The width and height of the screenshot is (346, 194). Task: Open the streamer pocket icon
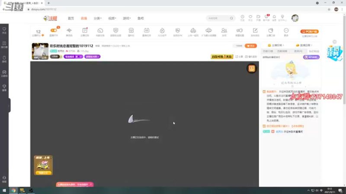[271, 31]
